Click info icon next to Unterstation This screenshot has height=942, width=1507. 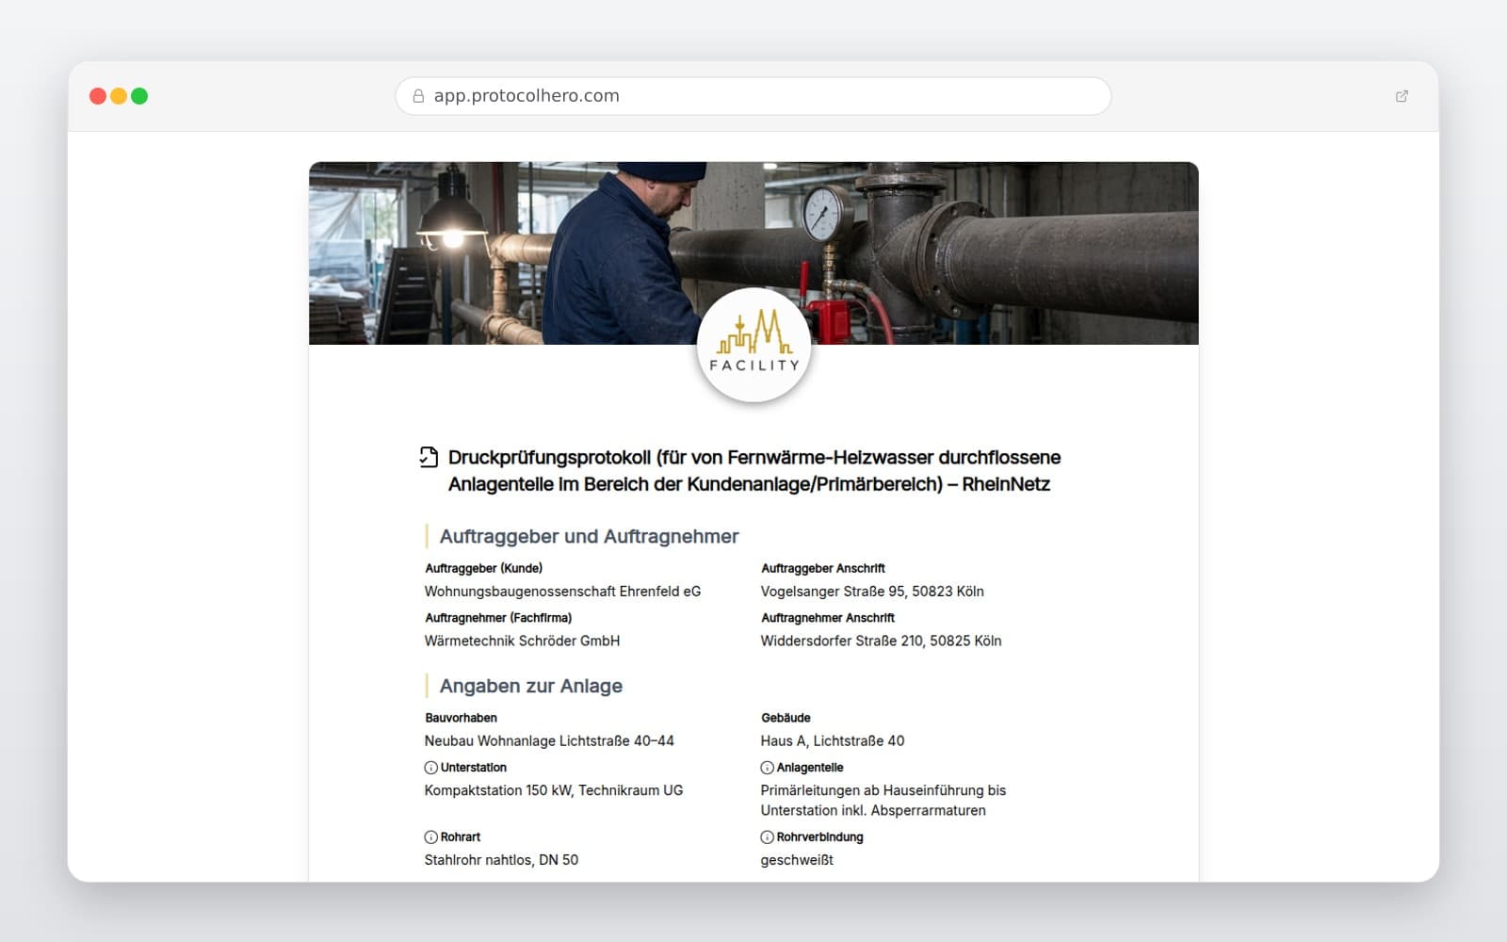(x=430, y=768)
